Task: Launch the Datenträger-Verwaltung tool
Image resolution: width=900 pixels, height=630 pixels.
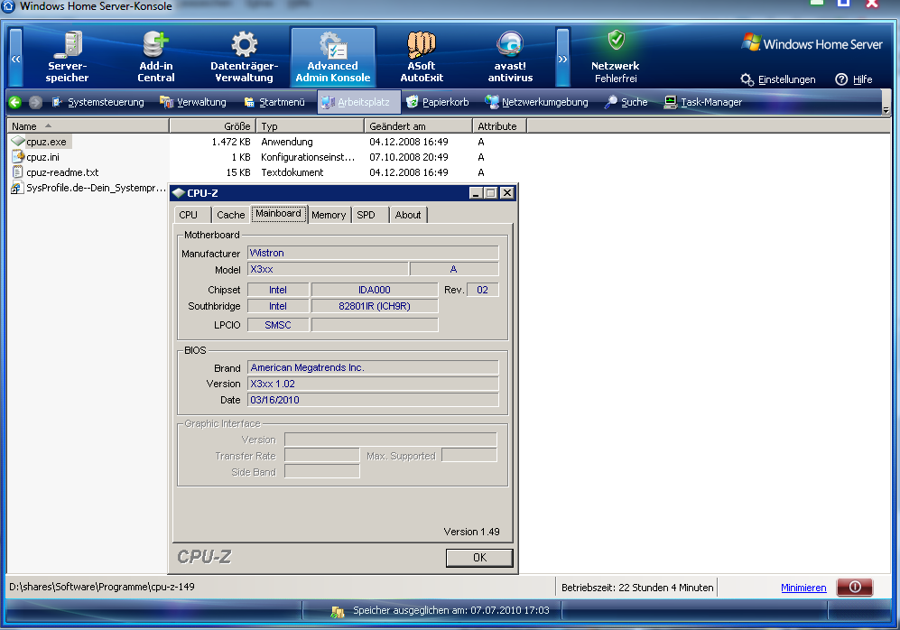Action: [242, 56]
